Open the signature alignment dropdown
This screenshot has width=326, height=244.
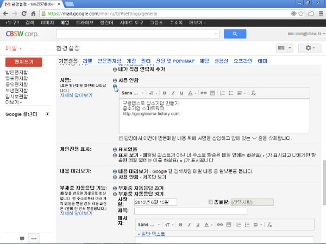(x=241, y=93)
